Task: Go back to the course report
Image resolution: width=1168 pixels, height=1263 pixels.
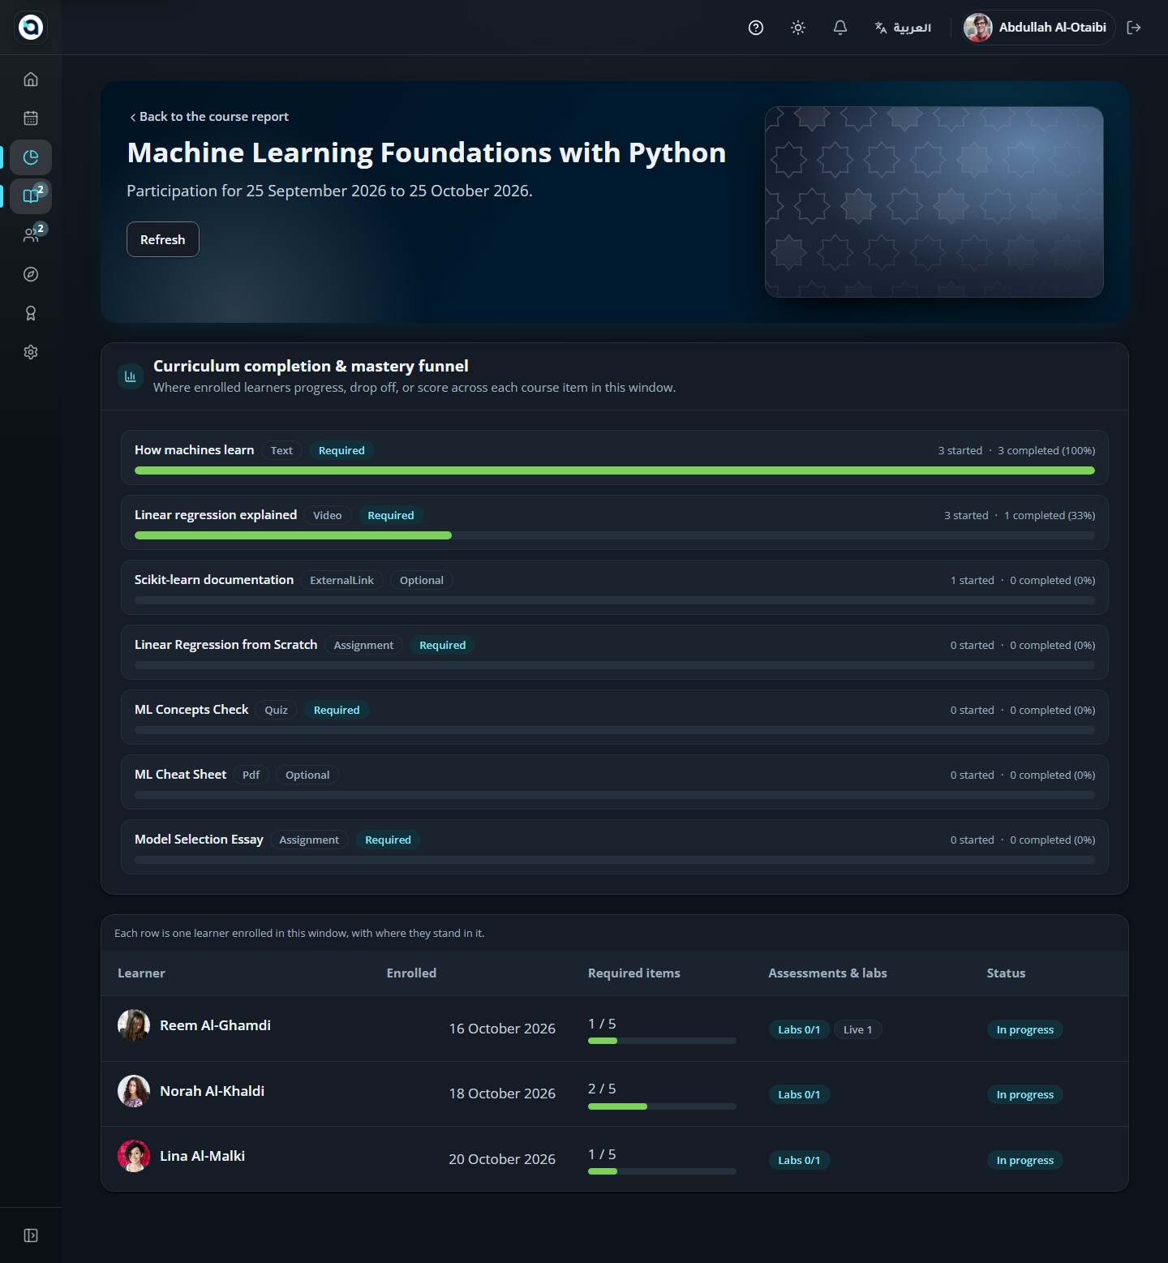Action: pos(208,117)
